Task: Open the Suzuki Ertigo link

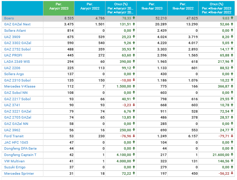Action: pyautogui.click(x=15, y=167)
